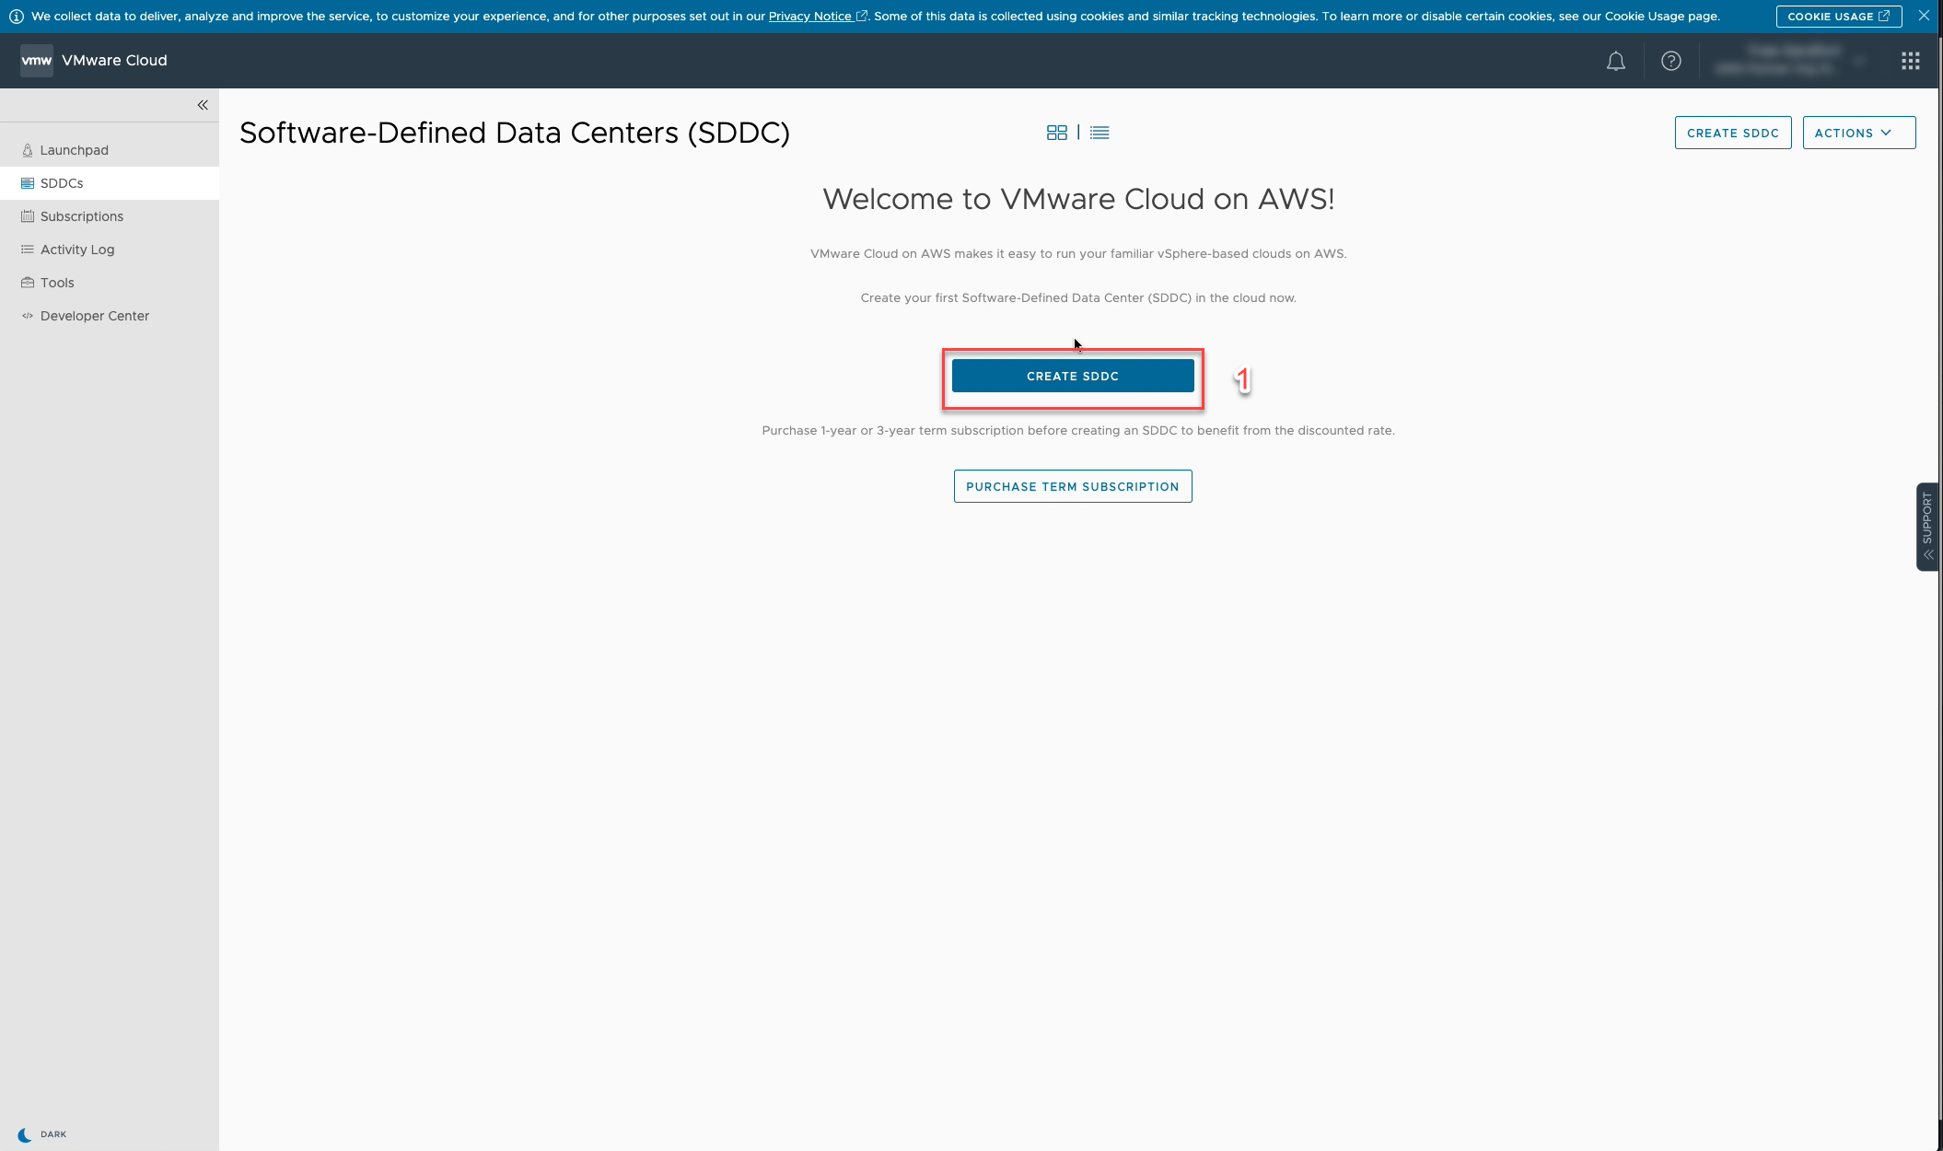Dismiss the cookie notice banner
Viewport: 1943px width, 1151px height.
1924,16
